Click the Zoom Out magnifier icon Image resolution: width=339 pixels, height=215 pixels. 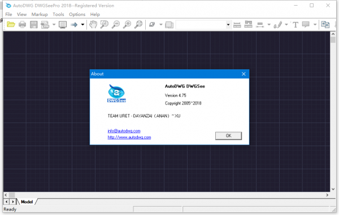click(116, 24)
